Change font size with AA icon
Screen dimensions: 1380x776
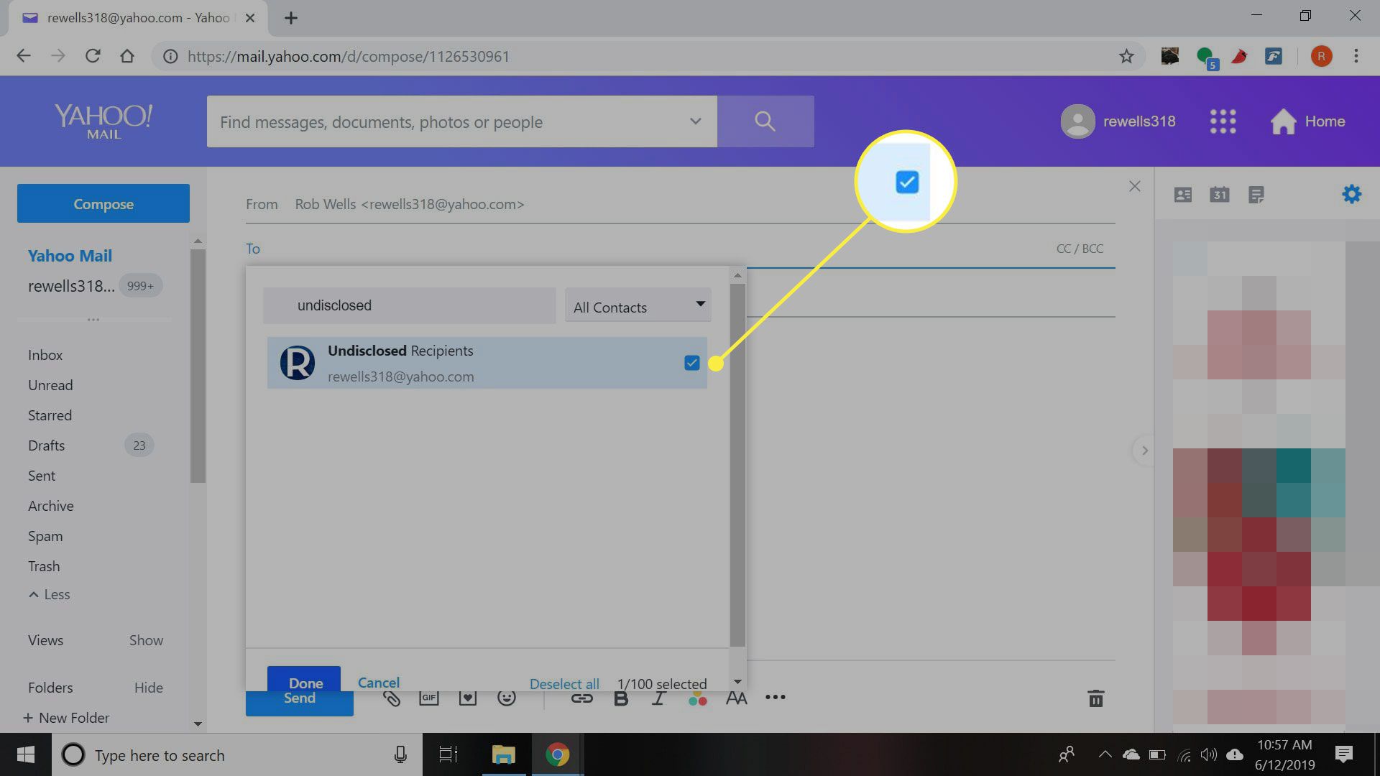click(x=736, y=698)
